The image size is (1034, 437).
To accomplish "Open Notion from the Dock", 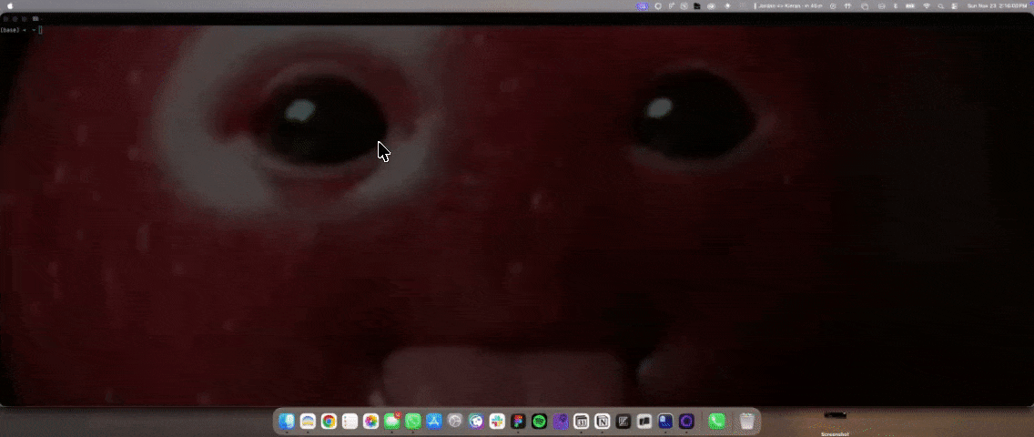I will (x=602, y=421).
